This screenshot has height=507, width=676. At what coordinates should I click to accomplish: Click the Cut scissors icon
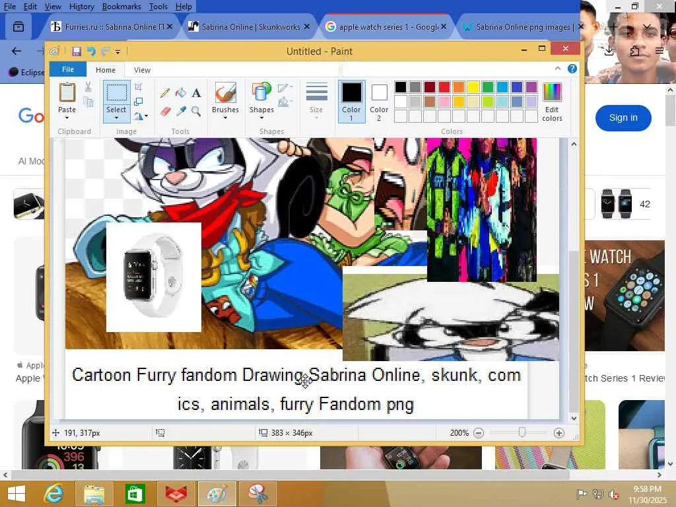tap(88, 87)
